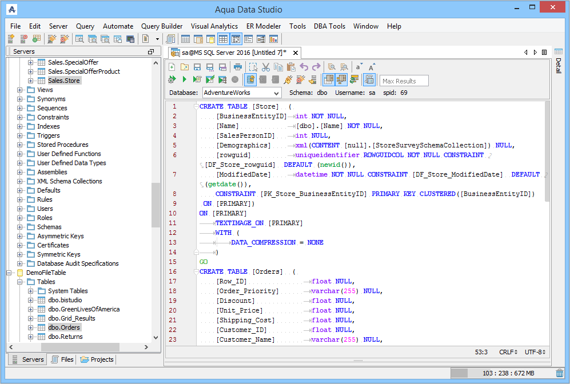Click the Print icon in editor toolbar
This screenshot has width=570, height=384.
point(238,67)
